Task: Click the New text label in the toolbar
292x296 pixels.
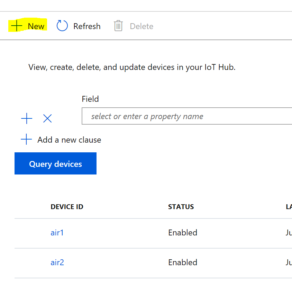Action: (x=36, y=26)
